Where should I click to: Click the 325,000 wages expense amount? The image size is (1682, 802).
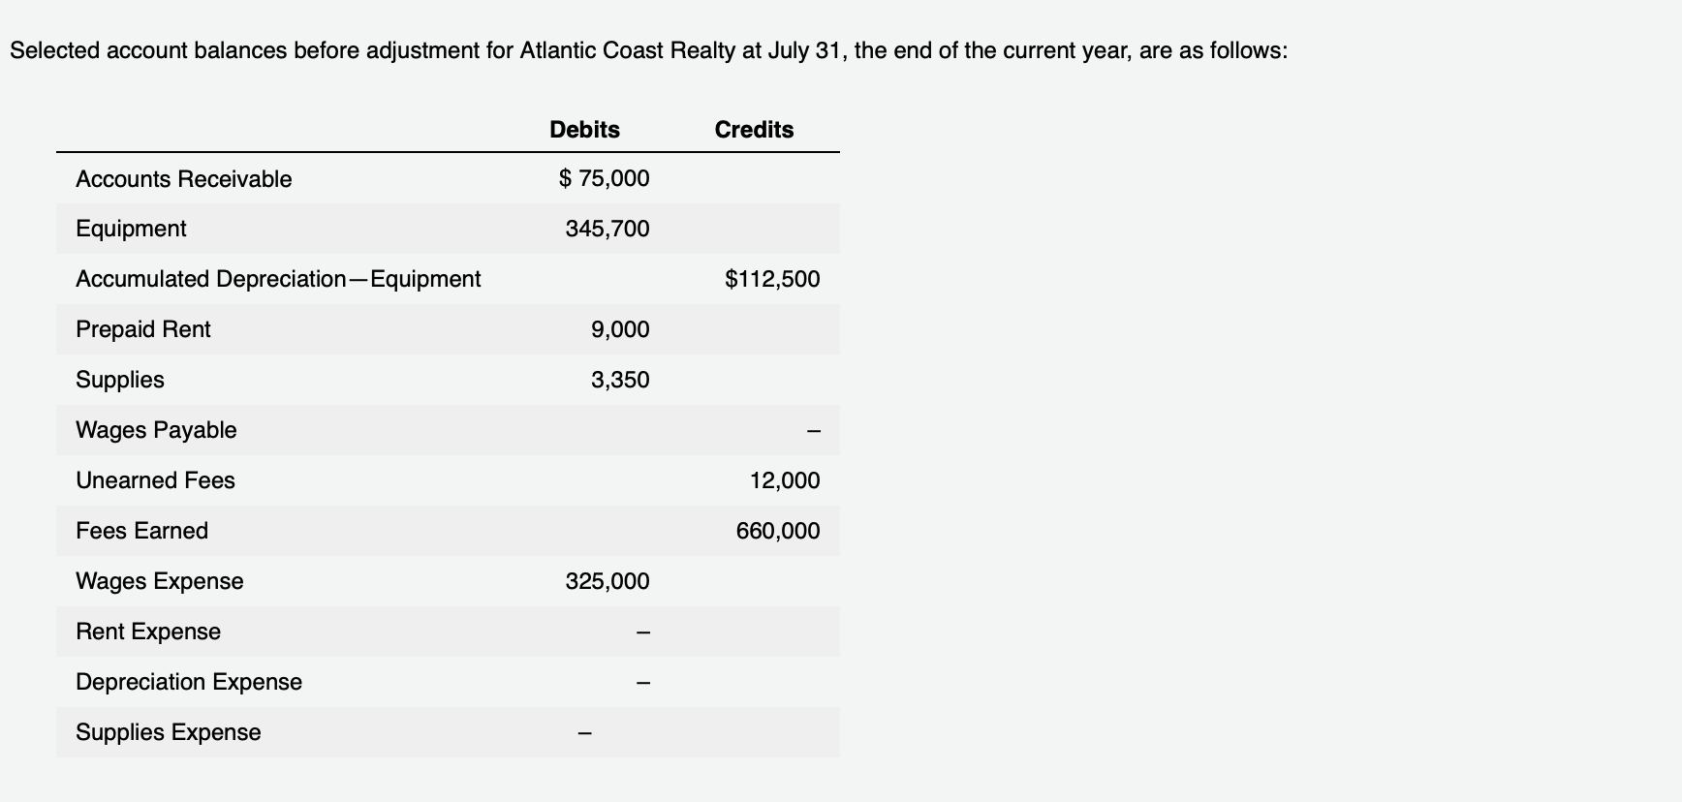pos(607,582)
